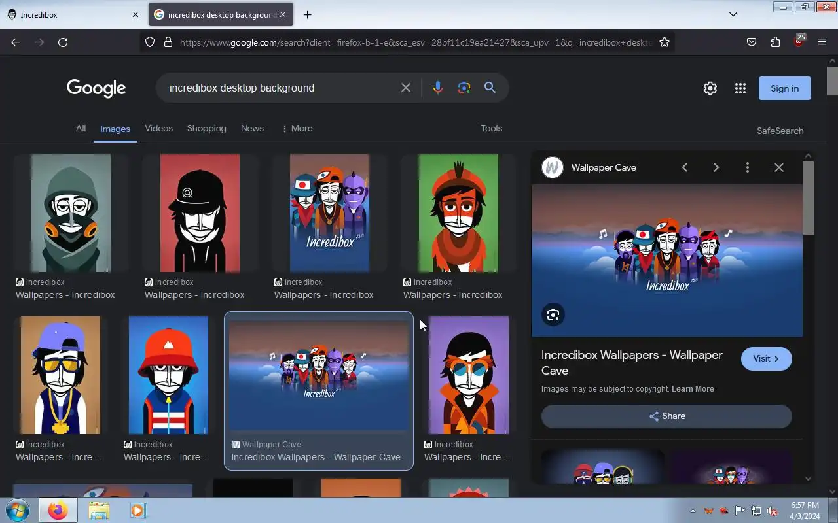Open a new tab with the plus button
838x523 pixels.
click(307, 14)
